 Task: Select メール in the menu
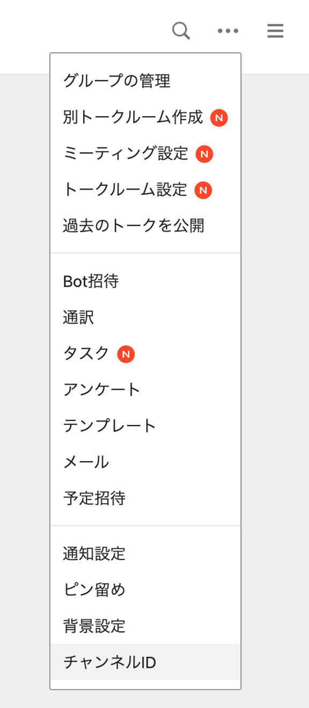[x=145, y=462]
